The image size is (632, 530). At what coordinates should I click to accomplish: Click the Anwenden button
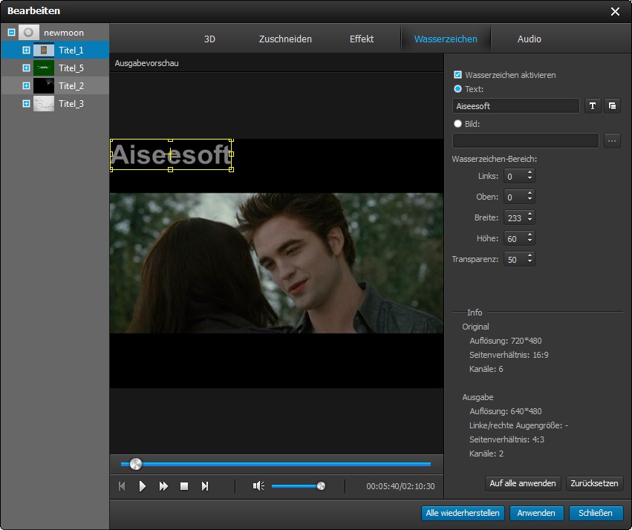[536, 513]
